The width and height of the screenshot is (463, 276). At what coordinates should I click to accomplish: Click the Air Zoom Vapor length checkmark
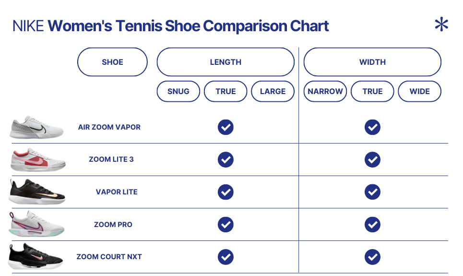[226, 127]
